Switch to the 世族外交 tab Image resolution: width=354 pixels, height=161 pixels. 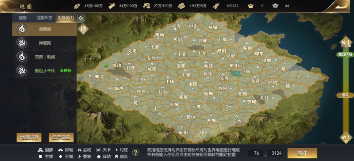tap(44, 18)
